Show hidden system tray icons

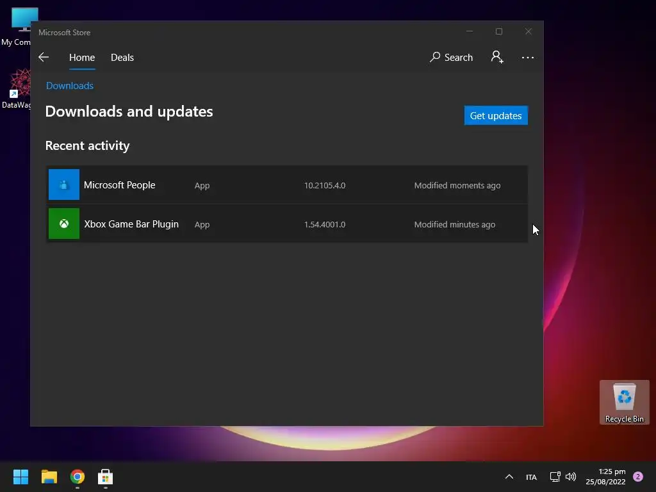[509, 477]
